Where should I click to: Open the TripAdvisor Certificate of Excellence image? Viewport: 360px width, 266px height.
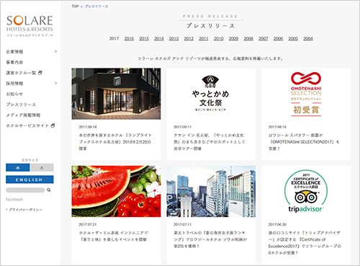tap(306, 191)
